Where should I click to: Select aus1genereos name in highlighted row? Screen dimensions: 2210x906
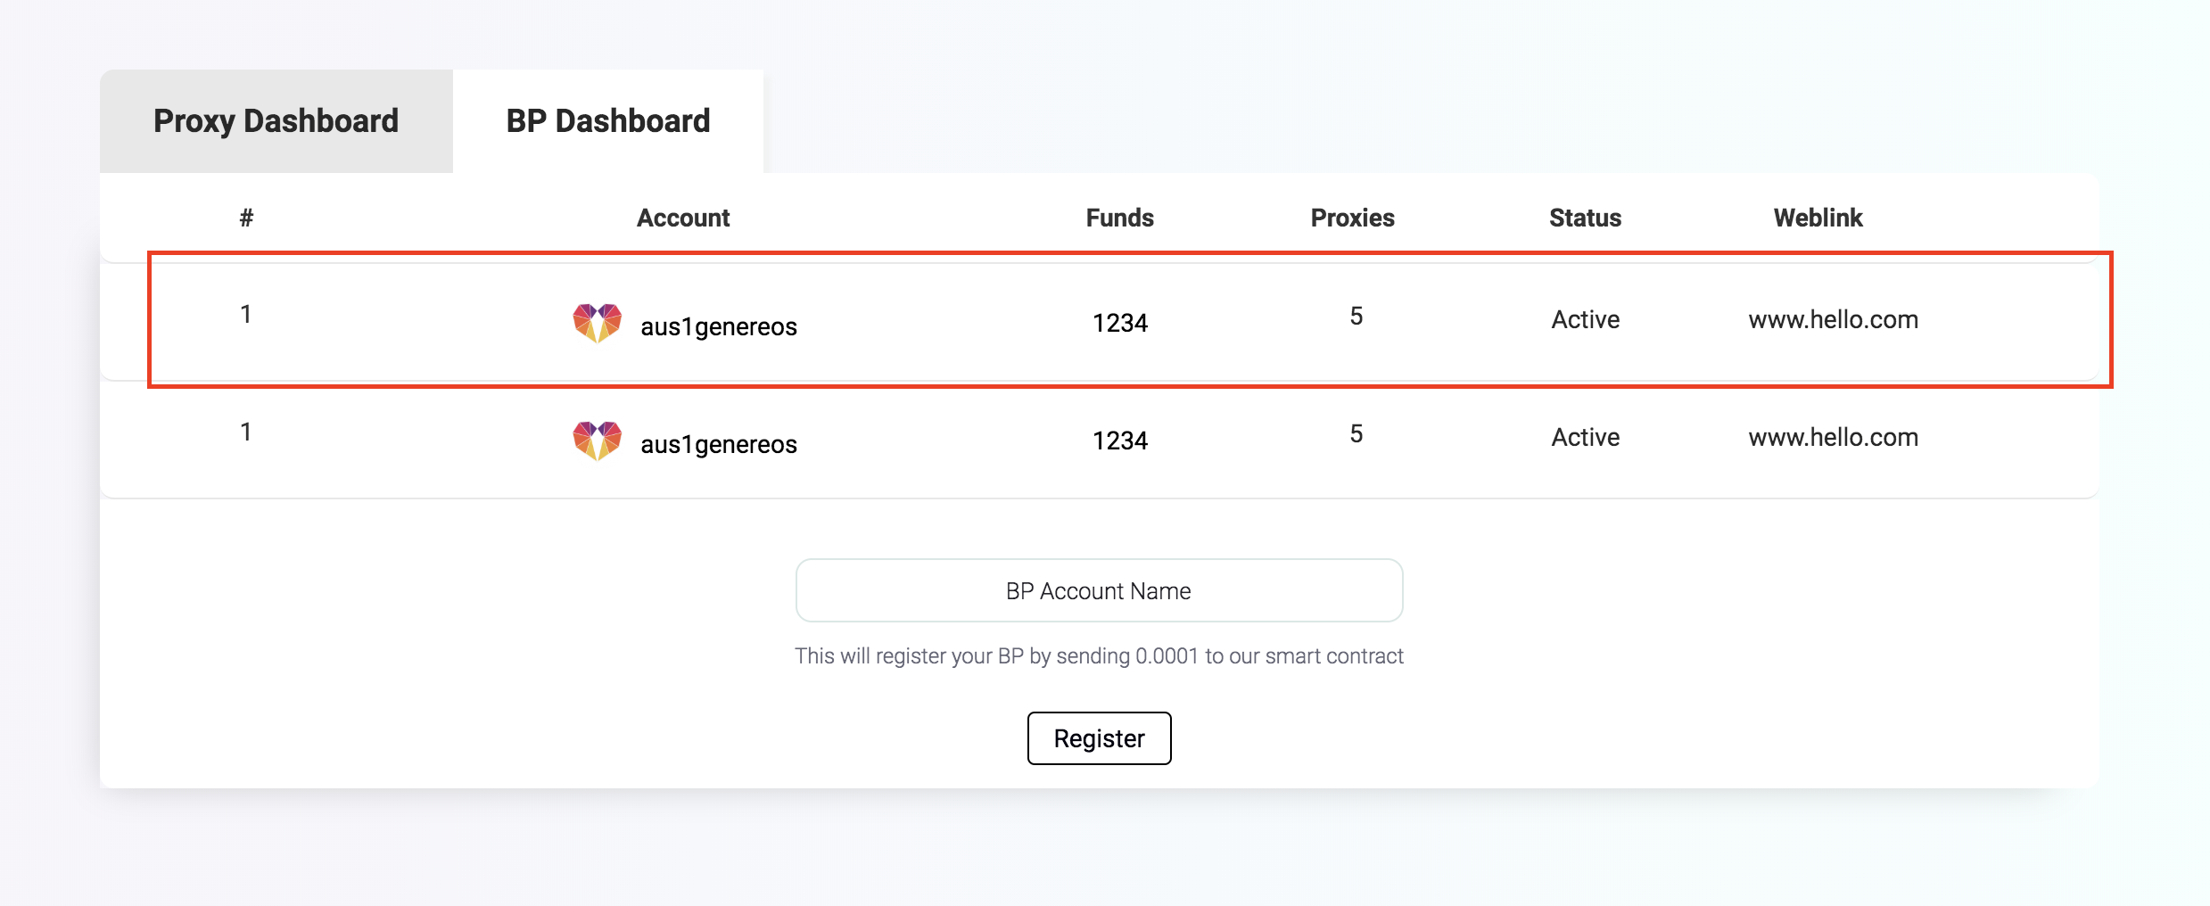[719, 326]
